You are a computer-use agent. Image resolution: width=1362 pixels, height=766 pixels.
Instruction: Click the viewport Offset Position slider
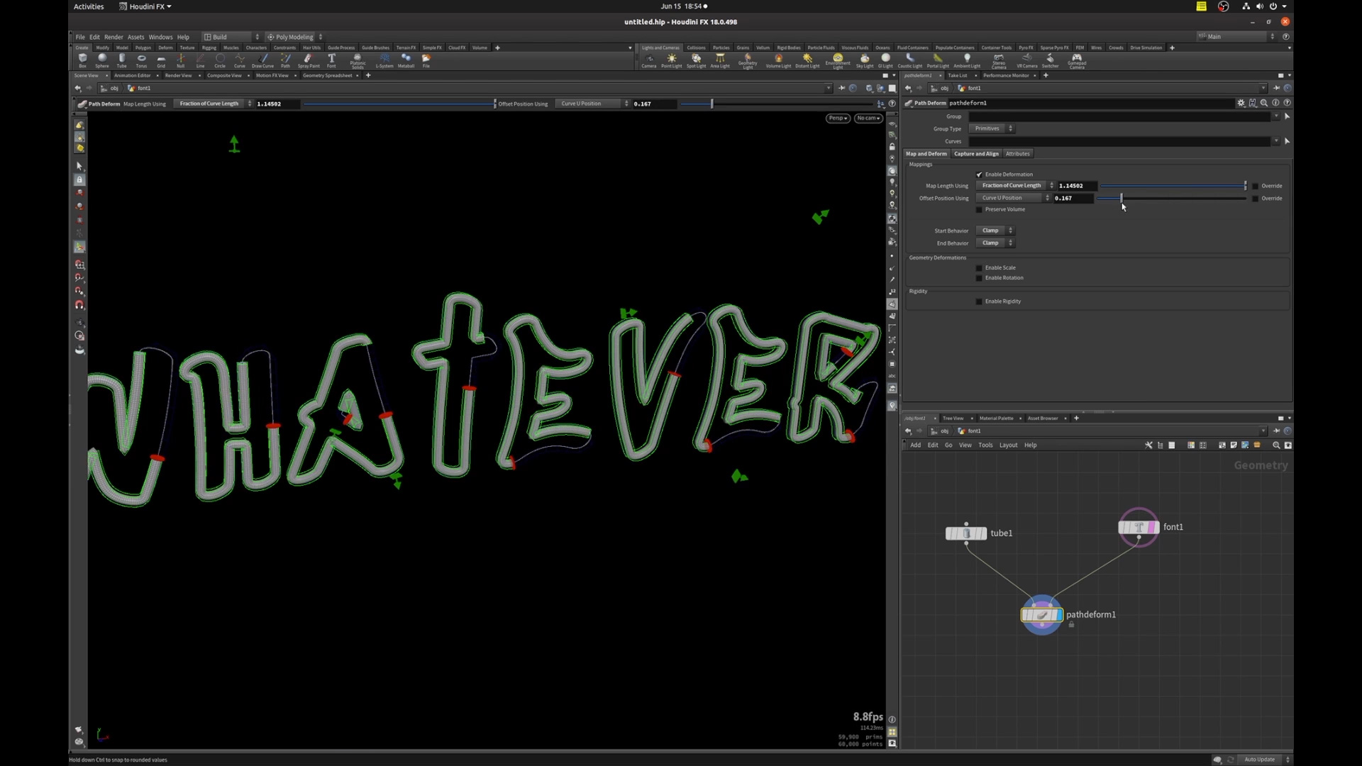pyautogui.click(x=777, y=104)
